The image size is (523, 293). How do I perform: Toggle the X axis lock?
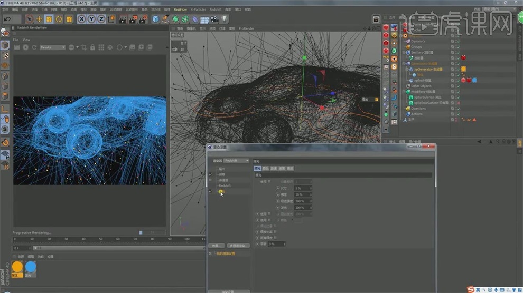point(82,19)
